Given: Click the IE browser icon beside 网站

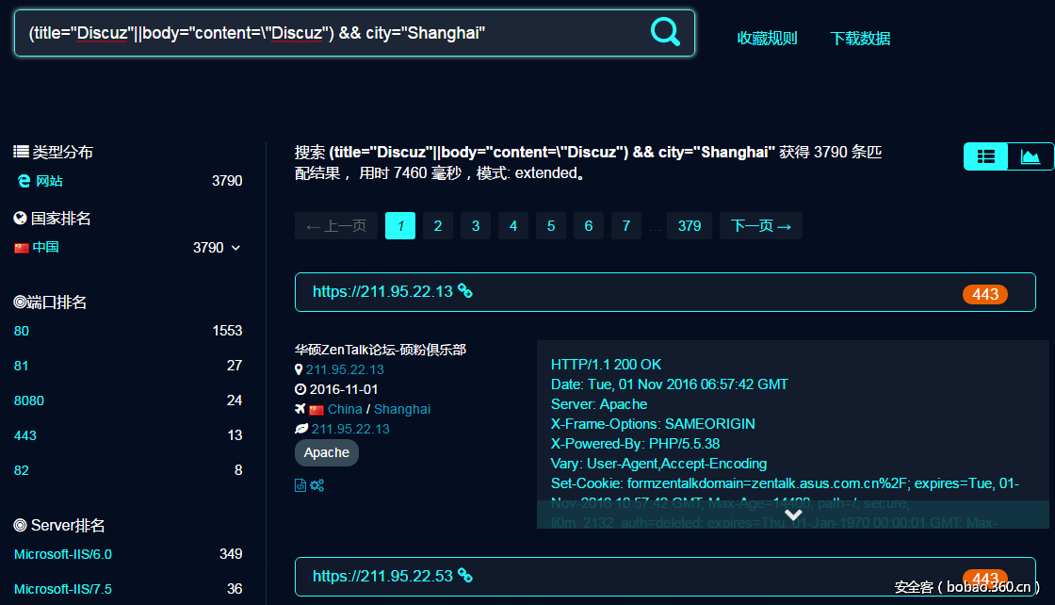Looking at the screenshot, I should [x=24, y=181].
